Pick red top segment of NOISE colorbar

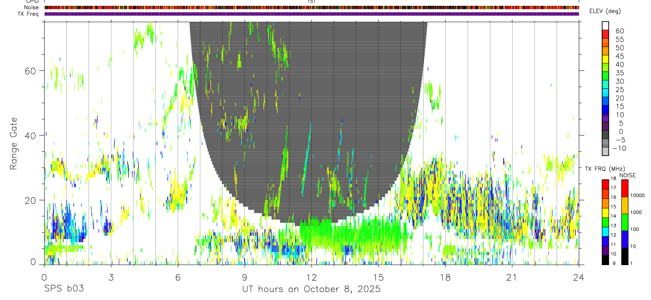[x=624, y=188]
